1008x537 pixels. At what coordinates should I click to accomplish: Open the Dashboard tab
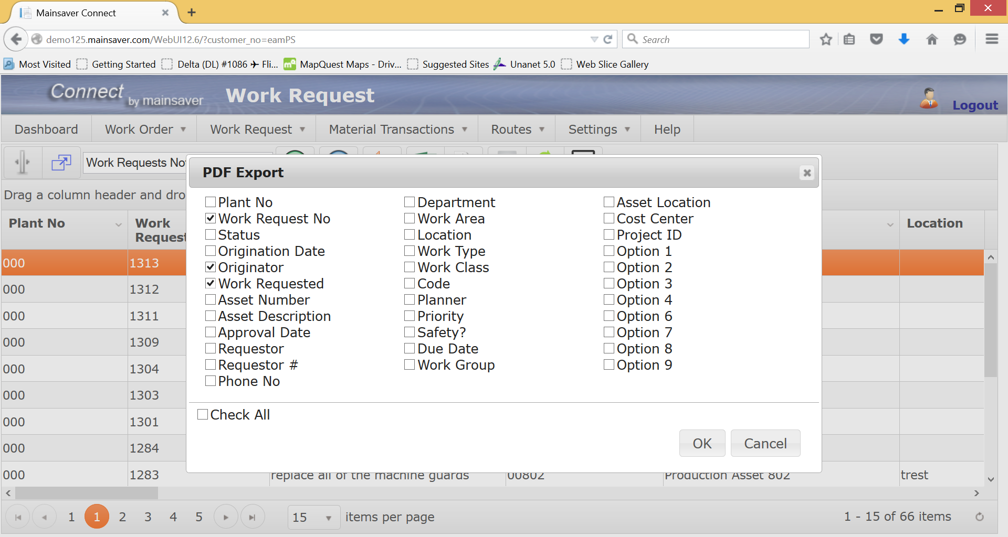(46, 130)
